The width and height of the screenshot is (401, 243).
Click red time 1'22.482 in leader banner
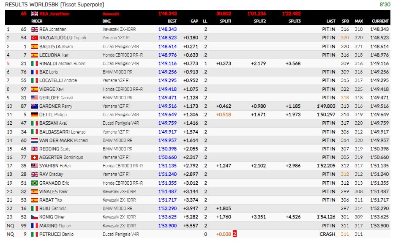pyautogui.click(x=291, y=14)
